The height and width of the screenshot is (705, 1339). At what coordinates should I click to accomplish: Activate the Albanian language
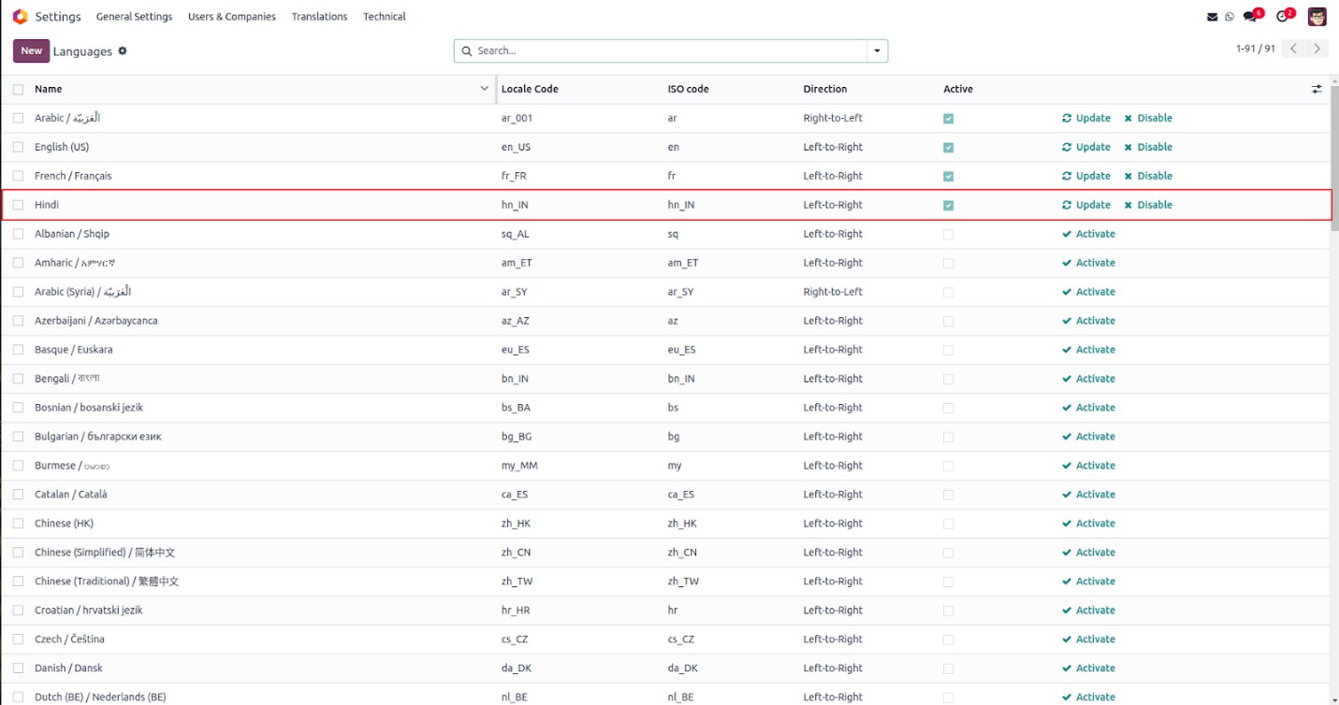click(x=1088, y=234)
